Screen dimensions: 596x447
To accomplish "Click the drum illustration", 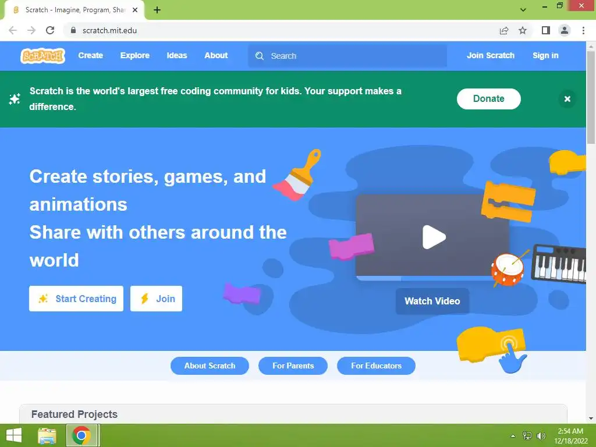I will 508,269.
